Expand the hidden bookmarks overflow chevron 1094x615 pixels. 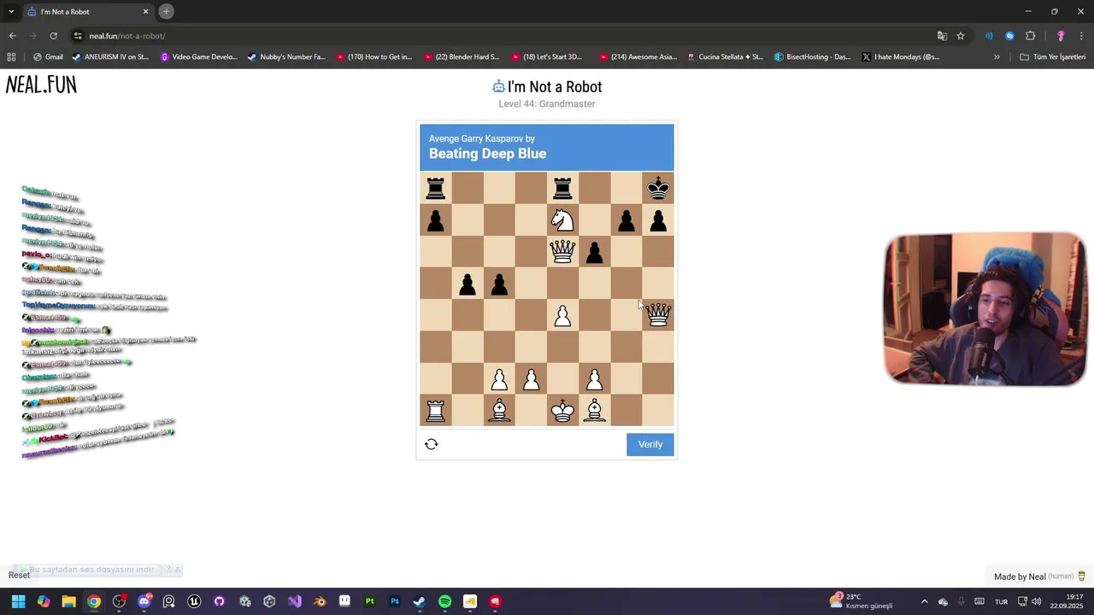tap(997, 57)
